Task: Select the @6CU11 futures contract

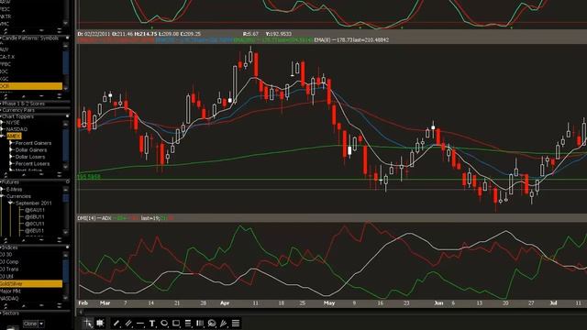Action: [x=35, y=224]
